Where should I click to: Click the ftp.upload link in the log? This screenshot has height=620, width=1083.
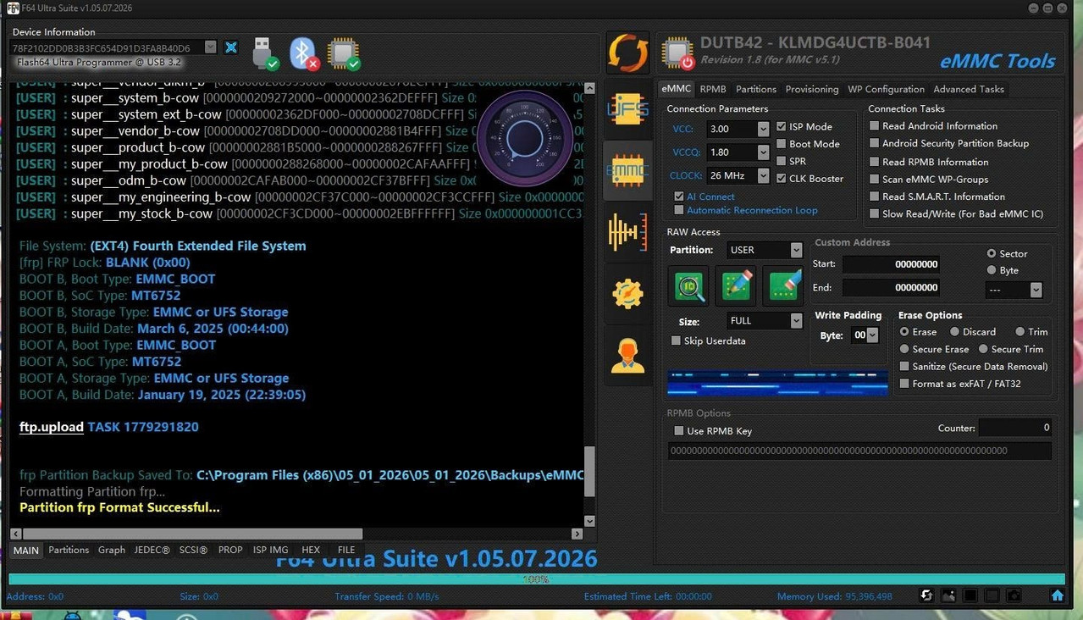point(52,427)
